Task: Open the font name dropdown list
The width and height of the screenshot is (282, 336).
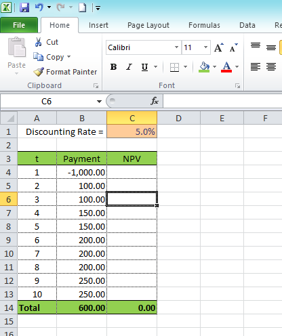Action: (x=177, y=47)
